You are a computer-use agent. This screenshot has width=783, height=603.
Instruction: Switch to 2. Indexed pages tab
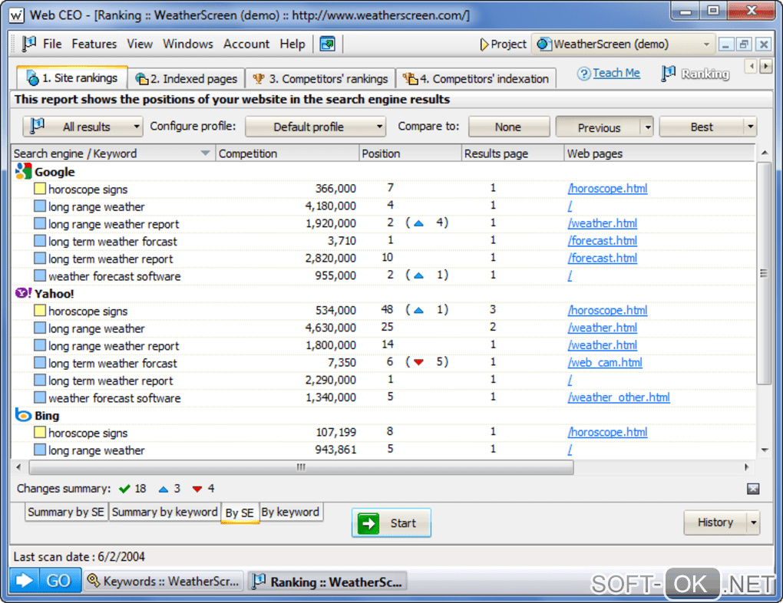[187, 79]
